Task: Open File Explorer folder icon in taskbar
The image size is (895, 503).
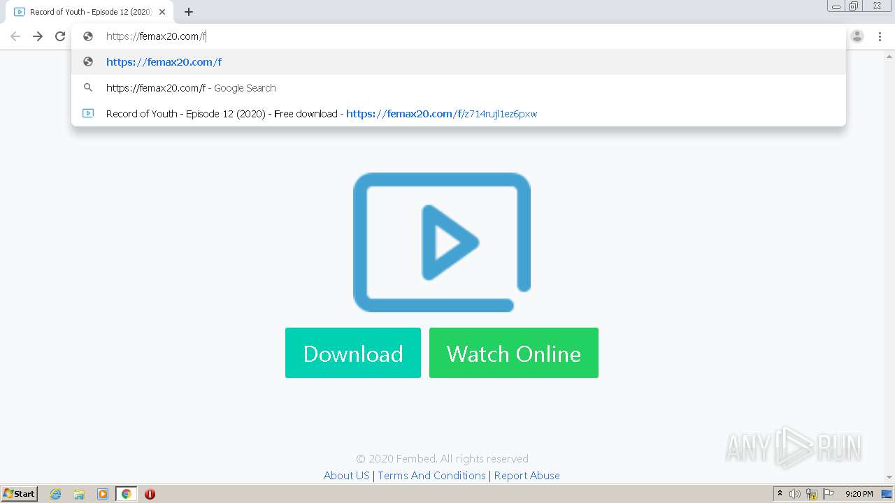Action: pyautogui.click(x=79, y=494)
